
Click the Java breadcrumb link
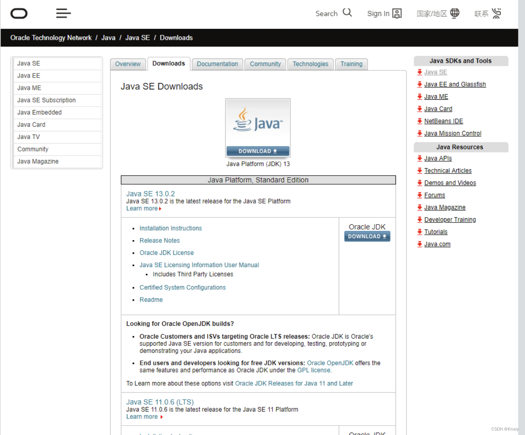coord(109,38)
